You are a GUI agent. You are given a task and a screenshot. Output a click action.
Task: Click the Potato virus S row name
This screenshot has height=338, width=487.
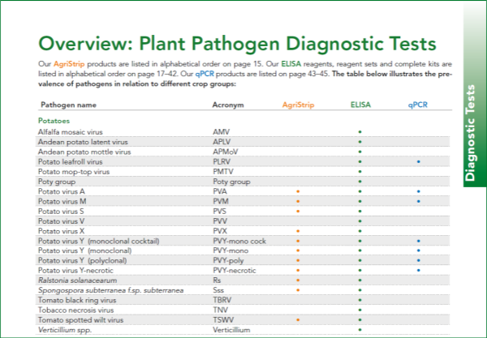61,212
